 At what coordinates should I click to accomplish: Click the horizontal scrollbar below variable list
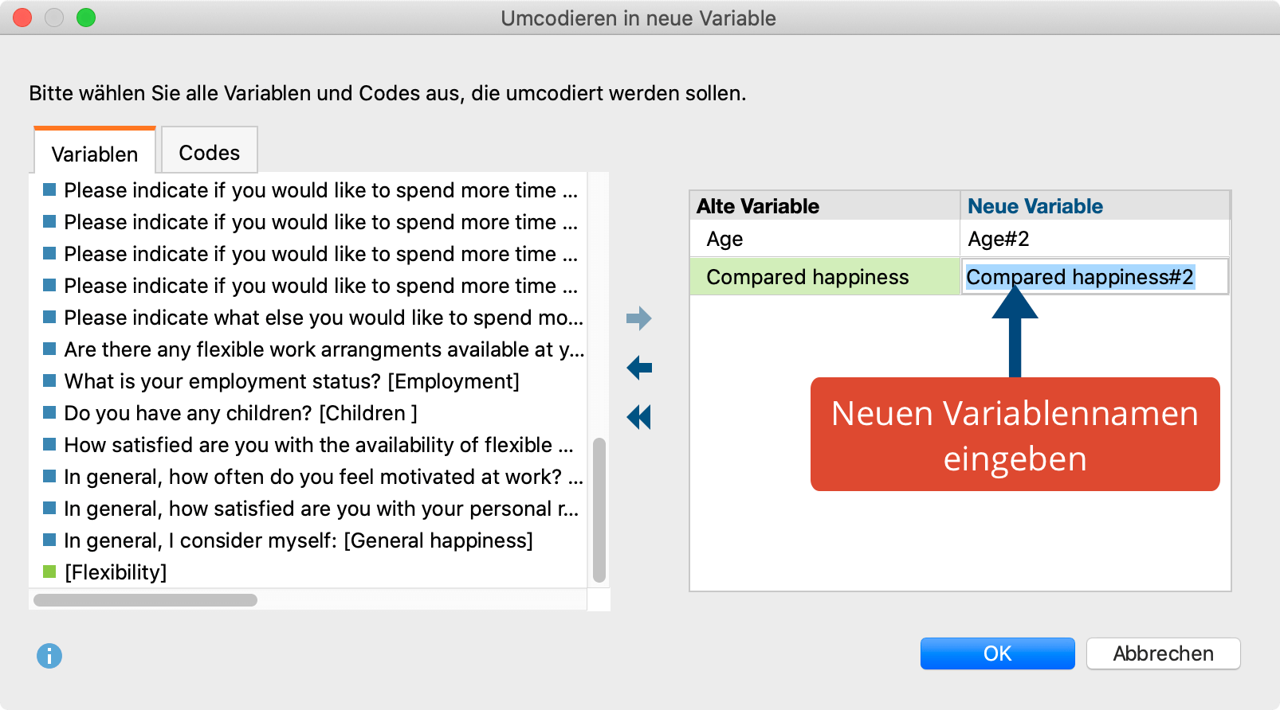[x=145, y=600]
